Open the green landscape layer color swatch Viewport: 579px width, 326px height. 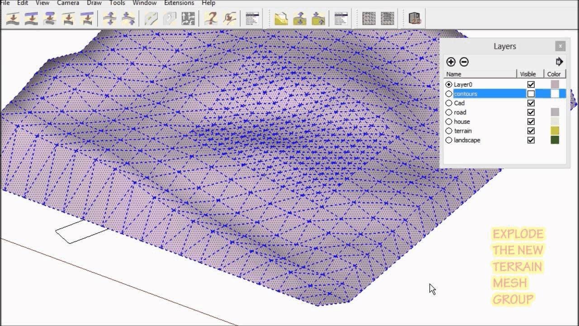coord(555,140)
